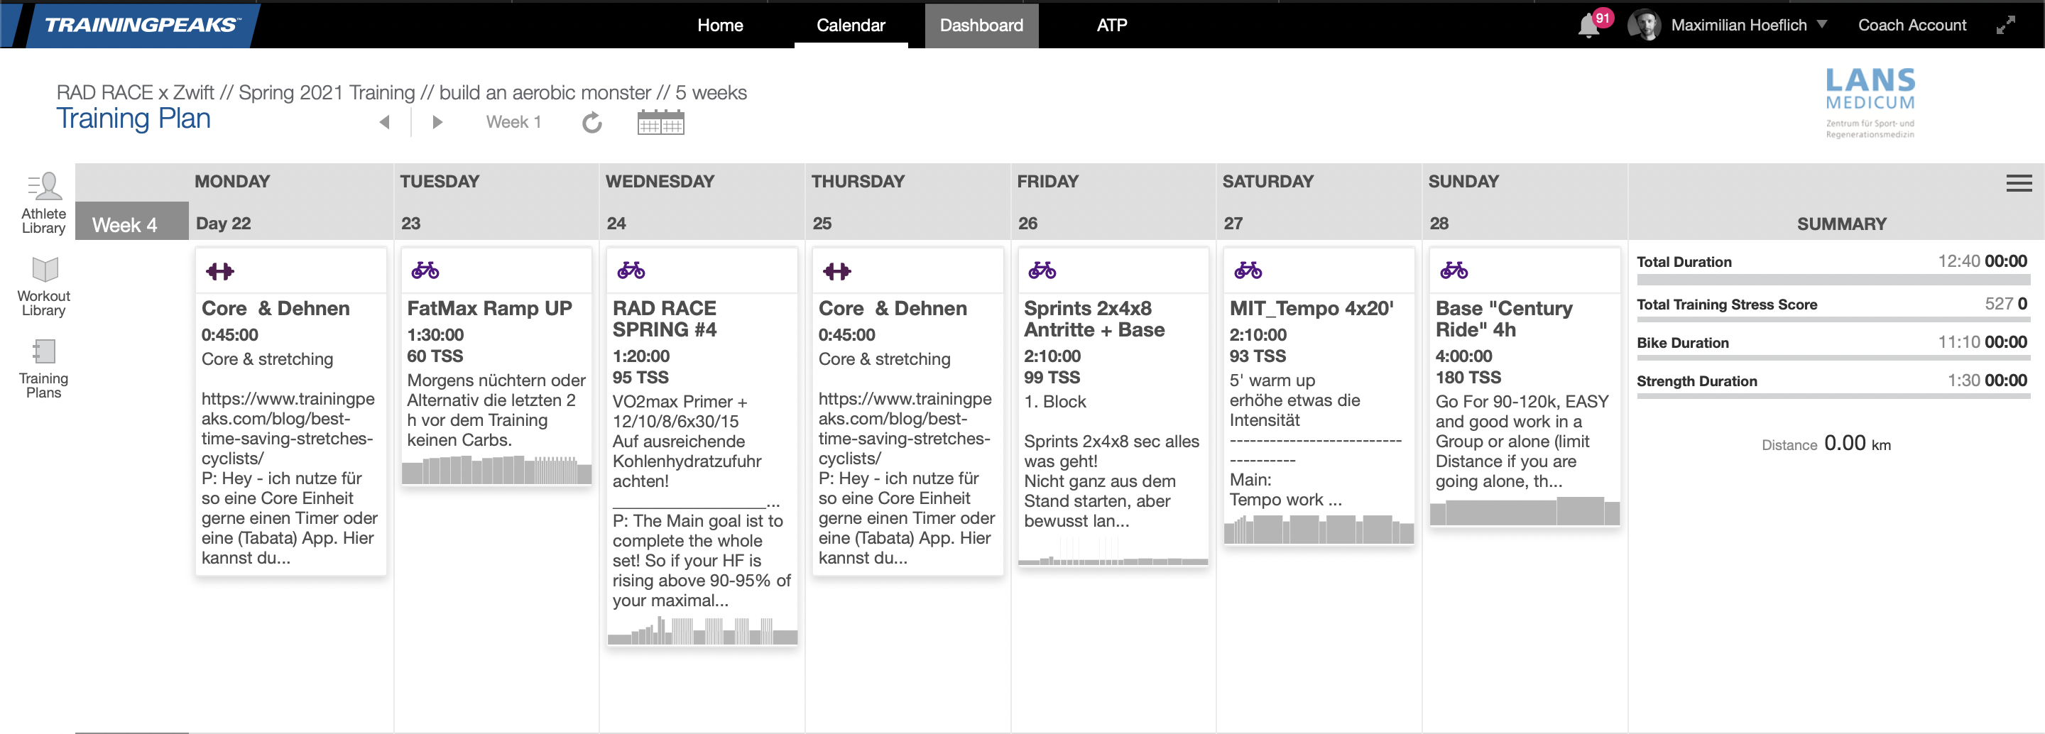This screenshot has width=2045, height=734.
Task: Click the Distance 0.00 km value
Action: pyautogui.click(x=1857, y=444)
